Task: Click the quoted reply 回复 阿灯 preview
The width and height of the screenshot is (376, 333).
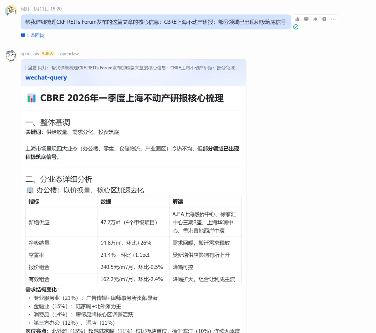Action: coord(133,68)
